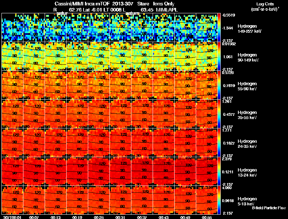Click the colorbar beside Hydrogen 5-13 keV
This screenshot has width=288, height=219.
(219, 200)
